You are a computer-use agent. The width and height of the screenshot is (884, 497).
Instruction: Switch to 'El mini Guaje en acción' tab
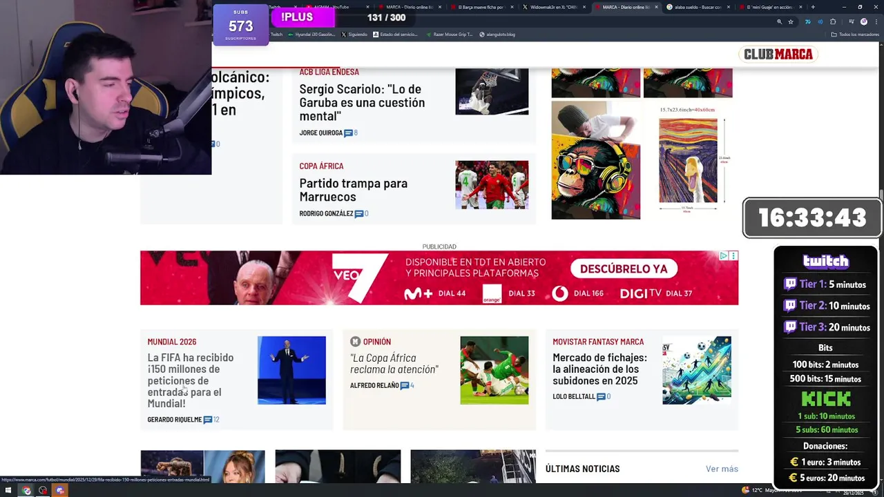pyautogui.click(x=769, y=7)
